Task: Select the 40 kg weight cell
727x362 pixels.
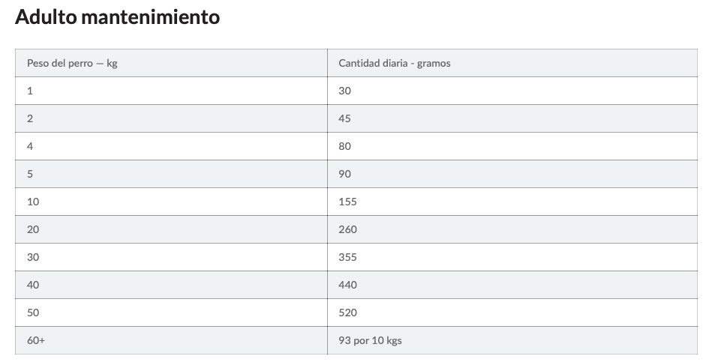Action: [171, 285]
